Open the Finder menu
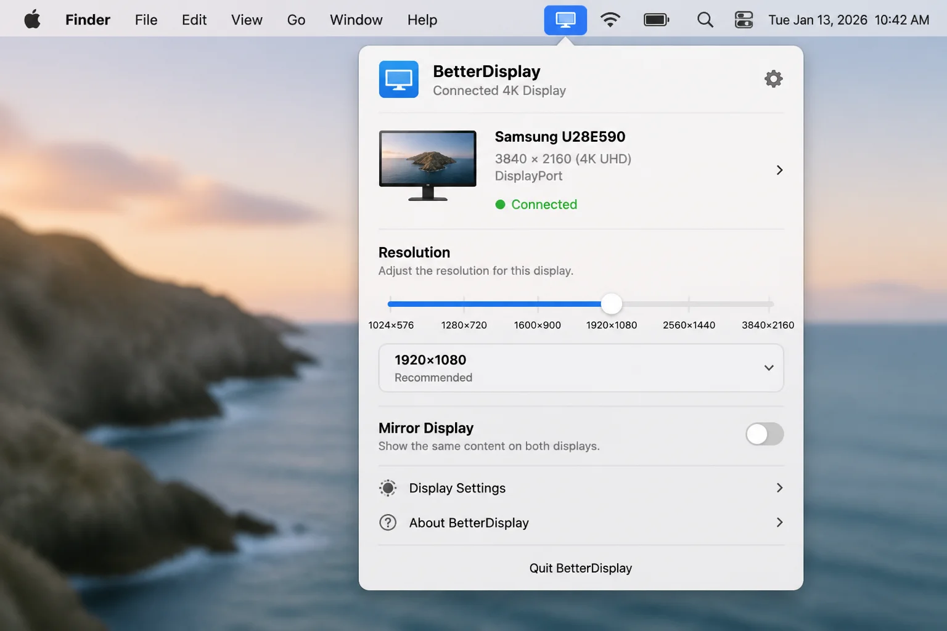 88,20
